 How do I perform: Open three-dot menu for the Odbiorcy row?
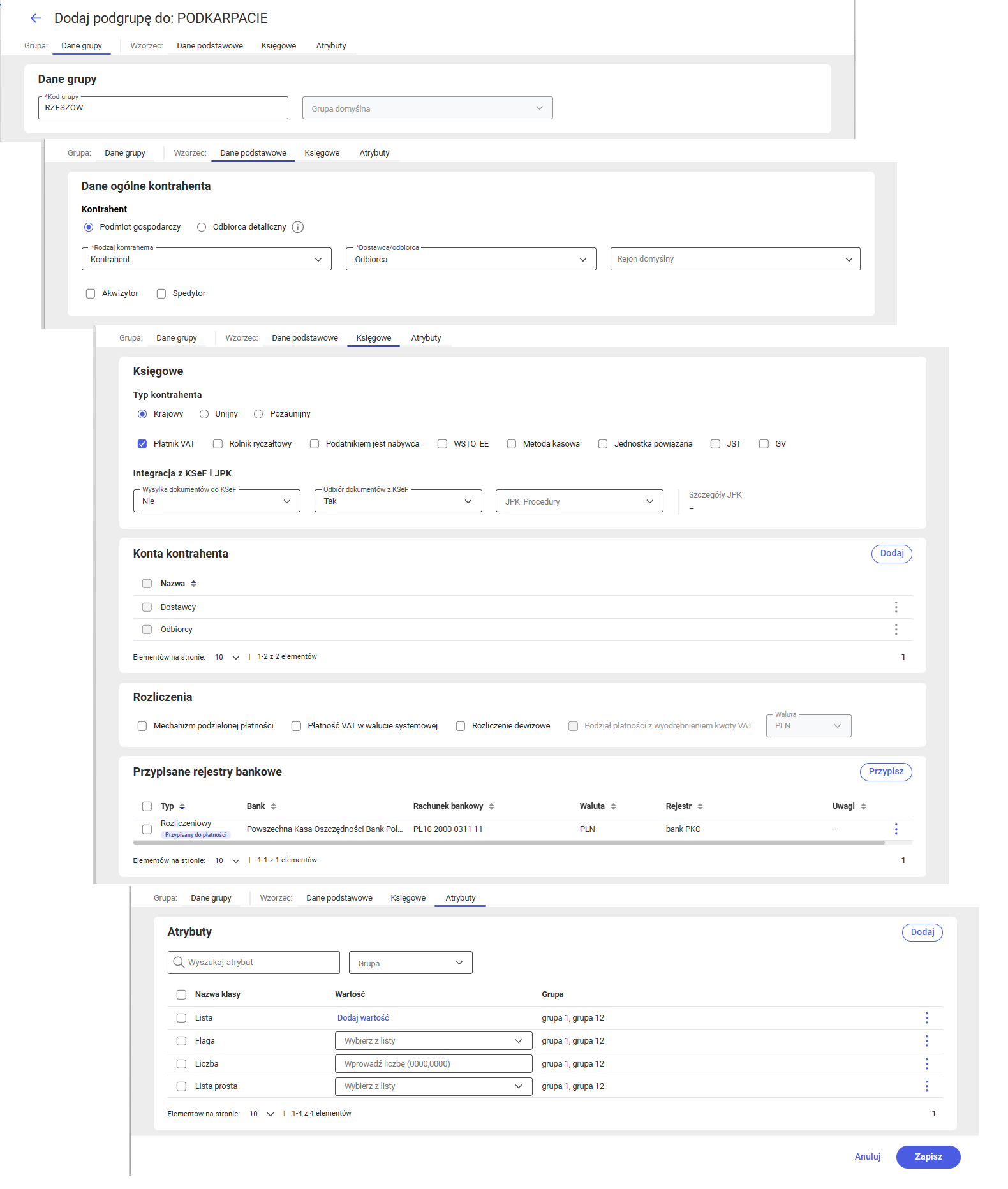coord(896,630)
